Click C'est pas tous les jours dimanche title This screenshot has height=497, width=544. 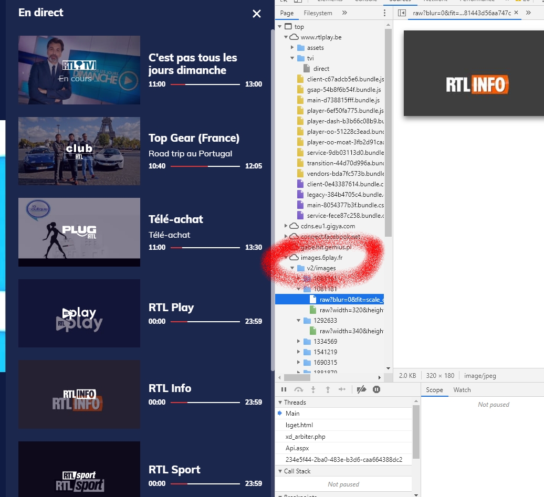(193, 64)
